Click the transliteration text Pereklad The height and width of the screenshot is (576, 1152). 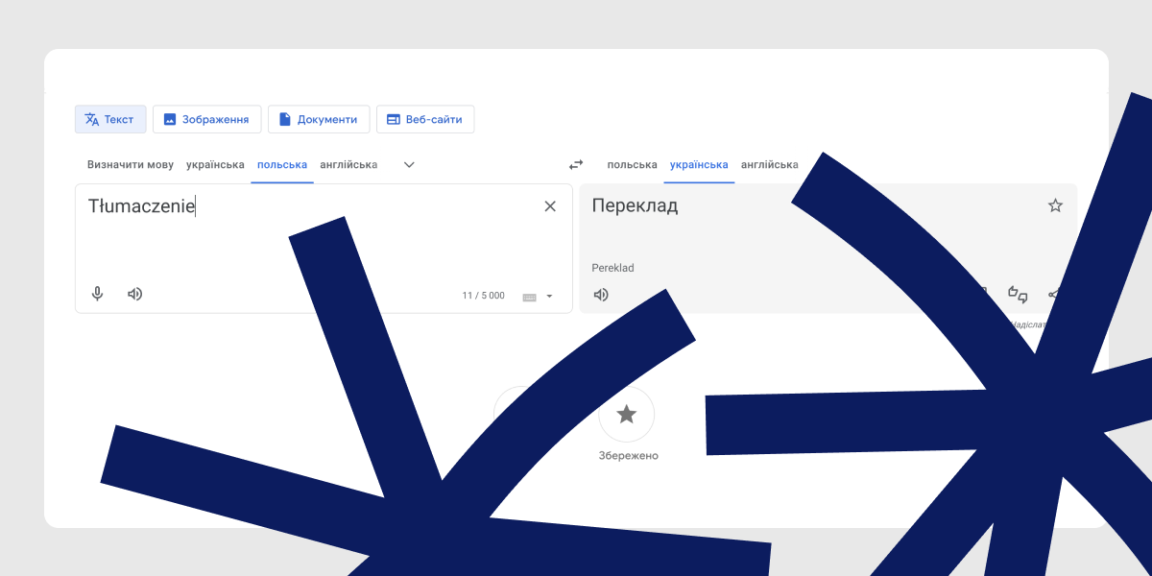612,268
